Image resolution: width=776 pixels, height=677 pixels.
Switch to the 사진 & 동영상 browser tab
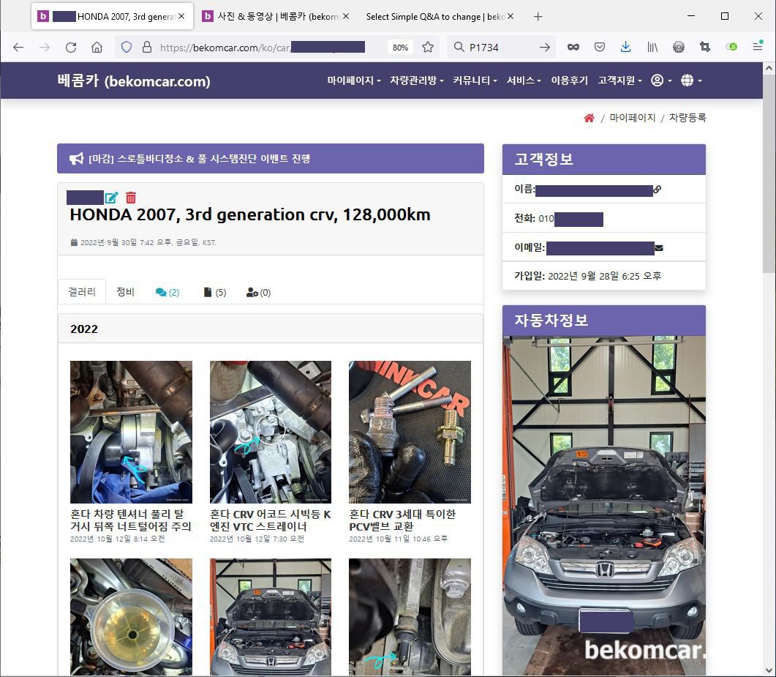276,16
